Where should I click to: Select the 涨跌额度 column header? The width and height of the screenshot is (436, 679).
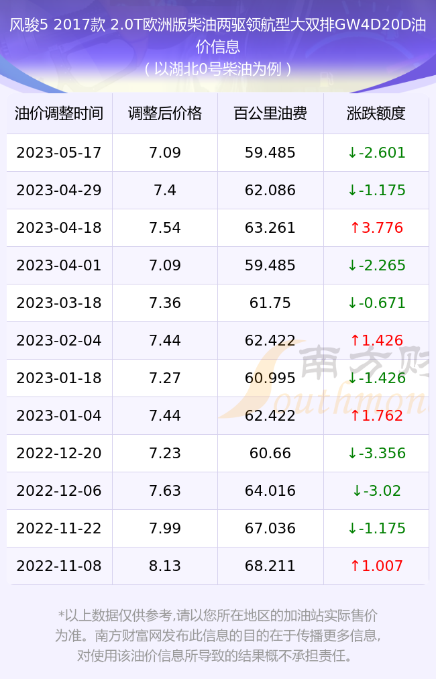(376, 113)
